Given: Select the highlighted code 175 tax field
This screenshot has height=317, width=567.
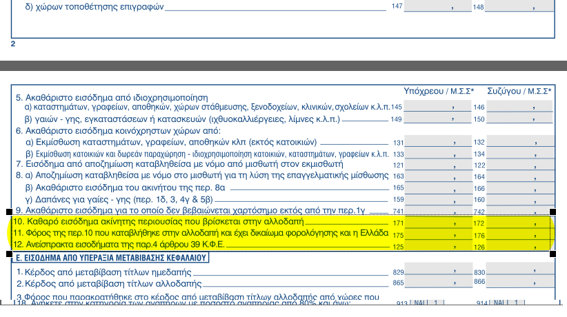Looking at the screenshot, I should coord(438,234).
